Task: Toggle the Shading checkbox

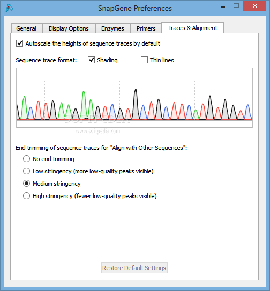Action: [x=91, y=60]
